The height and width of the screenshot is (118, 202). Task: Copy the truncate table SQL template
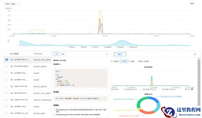12,66
